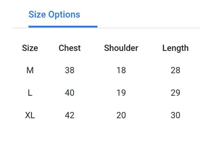This screenshot has width=213, height=143.
Task: Click the empty area right of Size Options tab
Action: pos(149,15)
